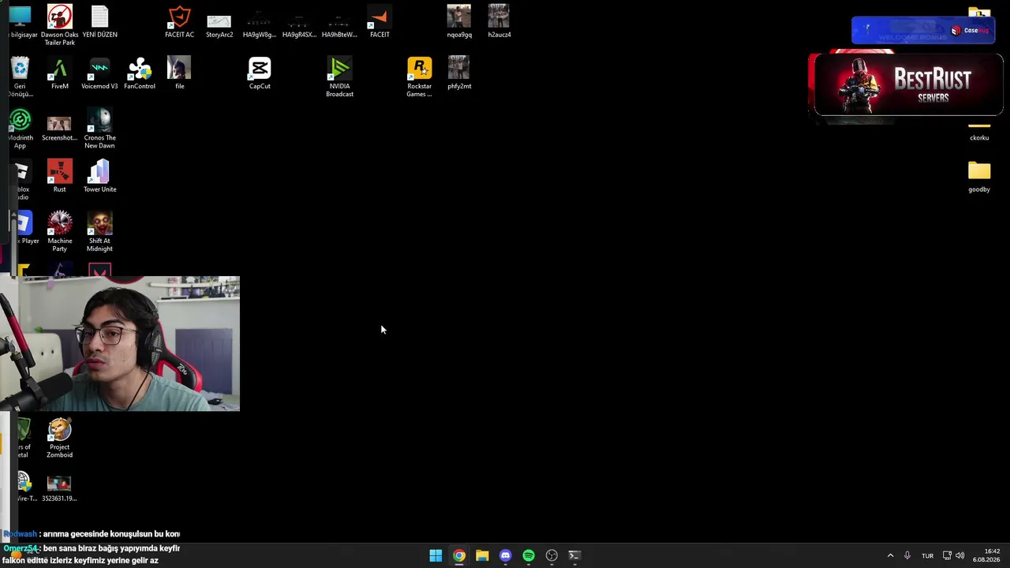The height and width of the screenshot is (568, 1010).
Task: Select the Voicemod V3 shortcut icon
Action: point(99,73)
